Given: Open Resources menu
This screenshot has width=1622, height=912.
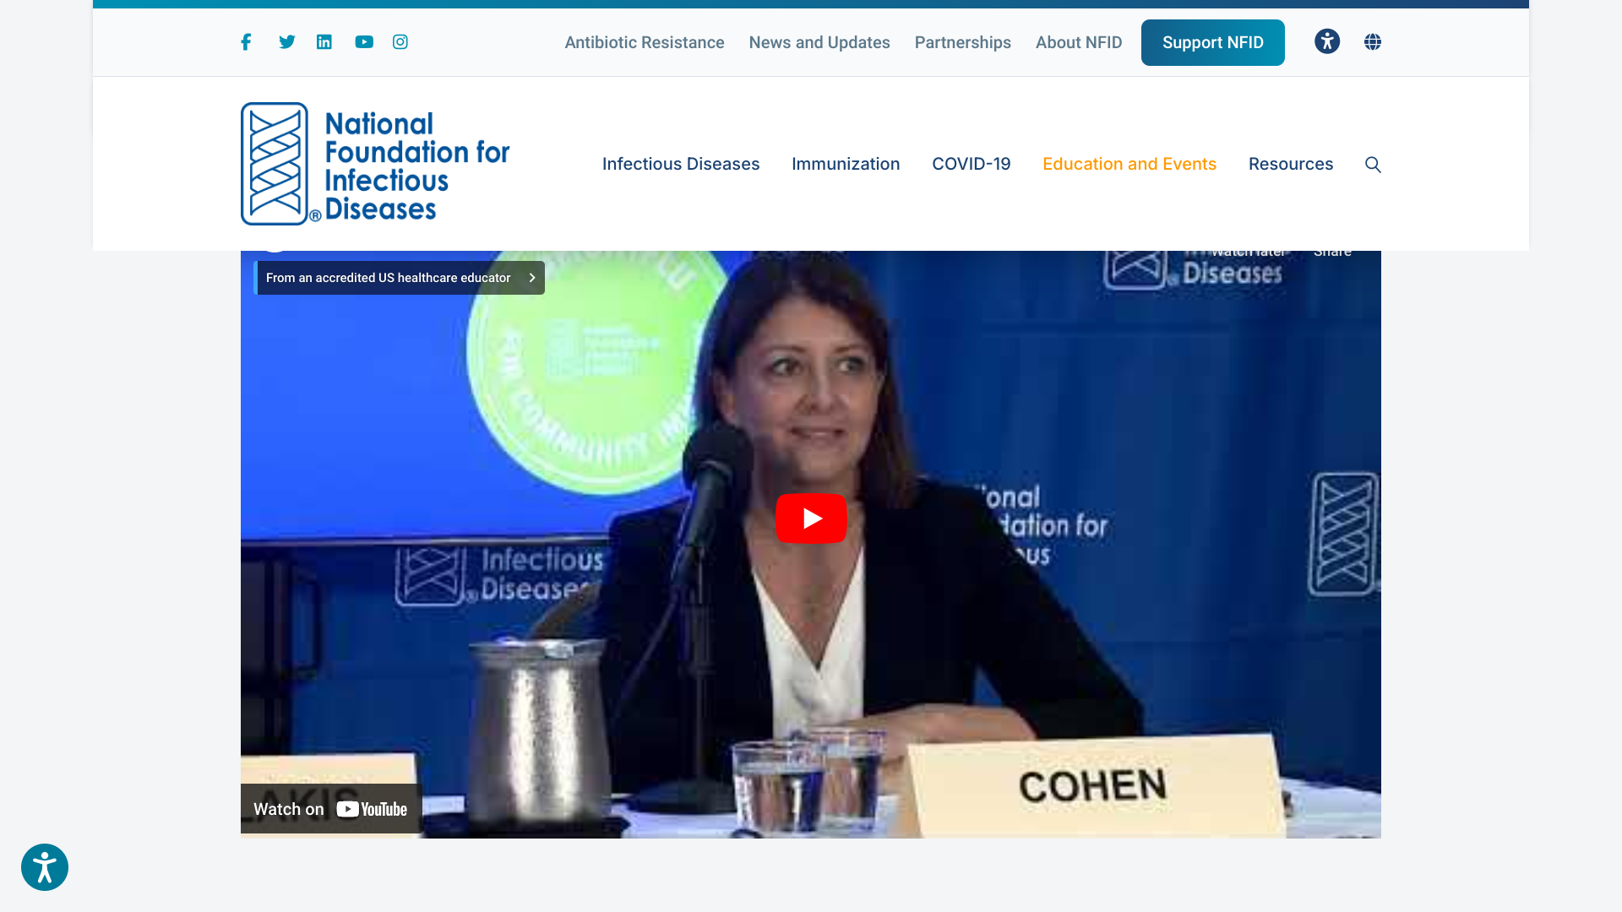Looking at the screenshot, I should click(1291, 164).
